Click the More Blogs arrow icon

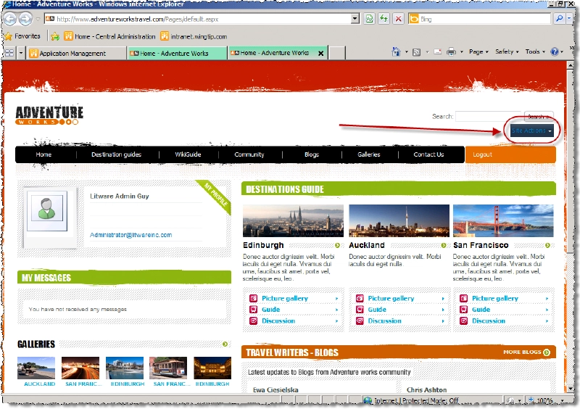tap(547, 352)
